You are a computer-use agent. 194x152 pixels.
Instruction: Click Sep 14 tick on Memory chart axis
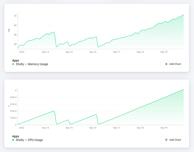coord(46,52)
